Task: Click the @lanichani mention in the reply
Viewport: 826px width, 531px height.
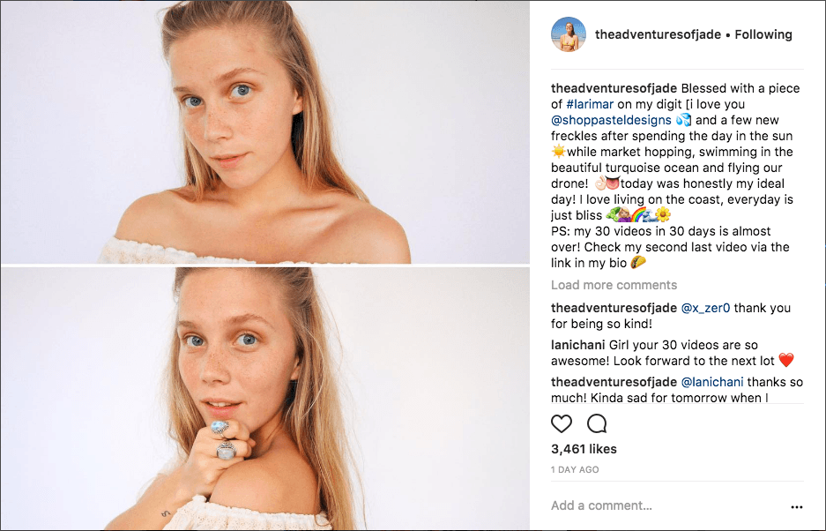Action: (712, 382)
